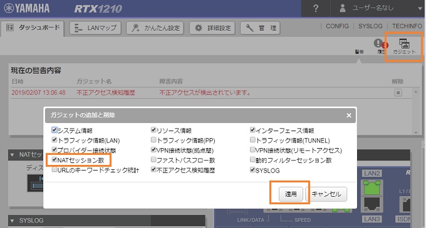
Task: Click the warning list scrollbar down arrow
Action: coord(416,132)
